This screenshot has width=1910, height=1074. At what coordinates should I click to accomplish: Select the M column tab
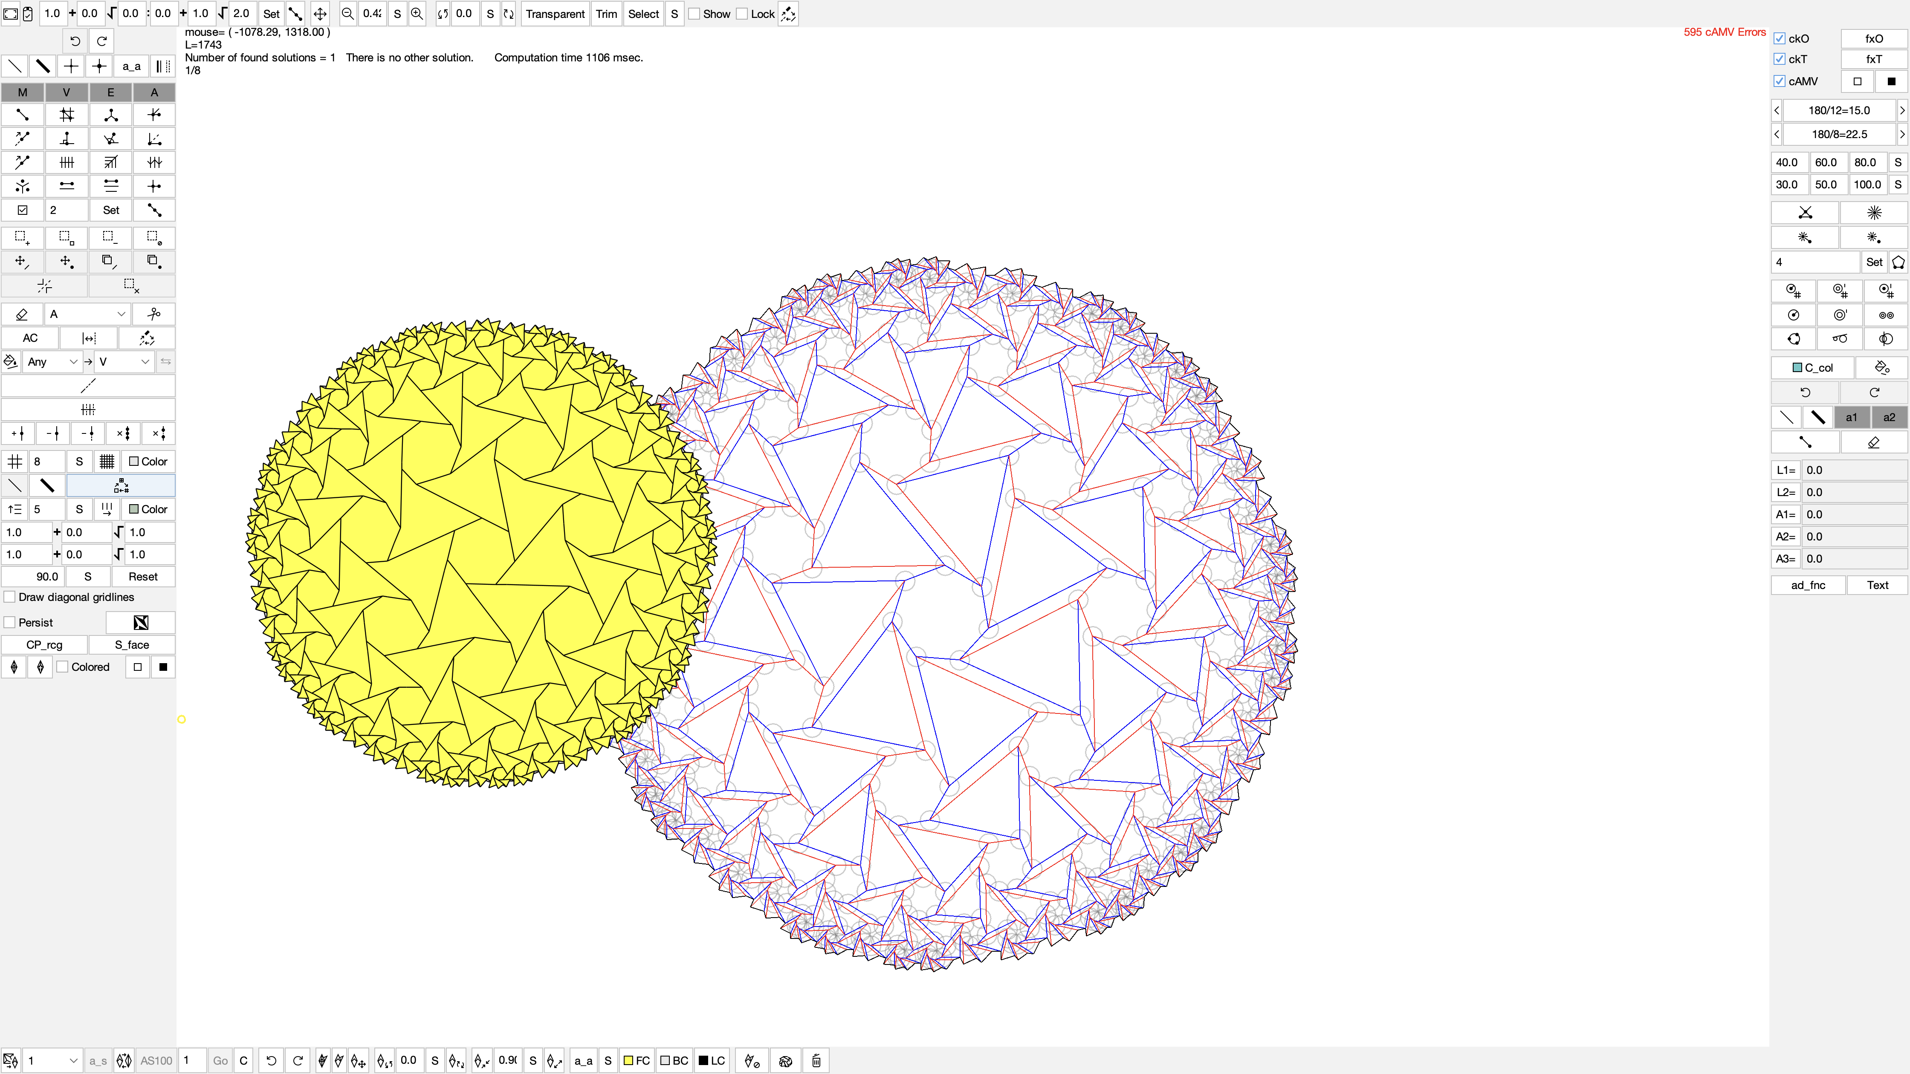coord(22,92)
